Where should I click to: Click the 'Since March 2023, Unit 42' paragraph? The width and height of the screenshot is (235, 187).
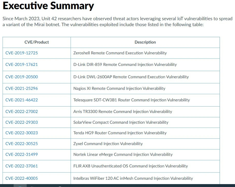coord(118,21)
